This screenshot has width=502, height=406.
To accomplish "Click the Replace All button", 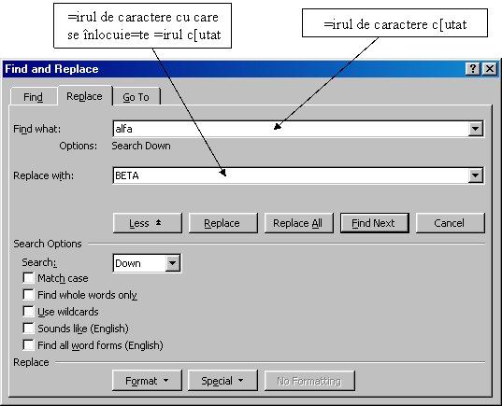I will 298,223.
